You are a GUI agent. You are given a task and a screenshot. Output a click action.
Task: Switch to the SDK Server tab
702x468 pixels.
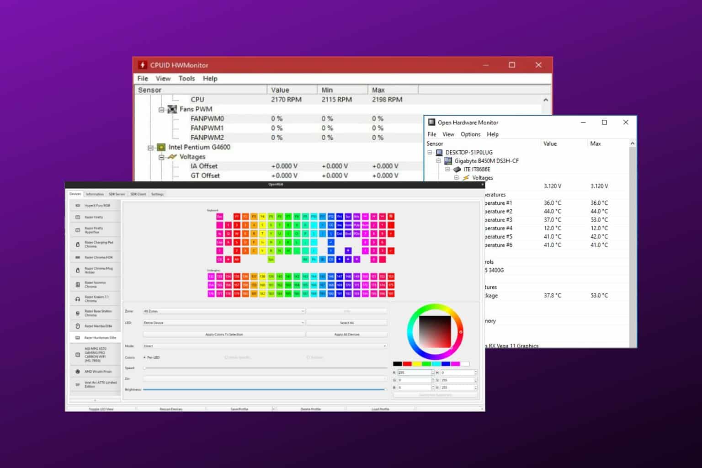pos(117,194)
